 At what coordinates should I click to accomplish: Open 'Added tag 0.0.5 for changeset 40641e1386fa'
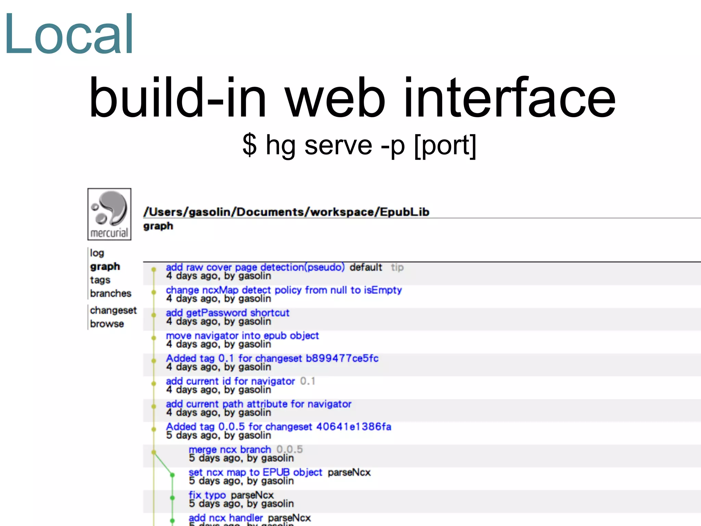tap(279, 427)
